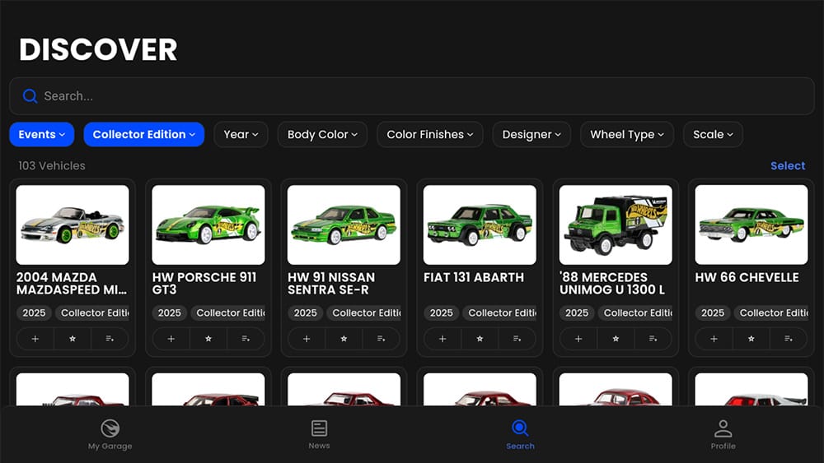Viewport: 824px width, 463px height.
Task: Open the Fiat 131 Abarth thumbnail
Action: (480, 225)
